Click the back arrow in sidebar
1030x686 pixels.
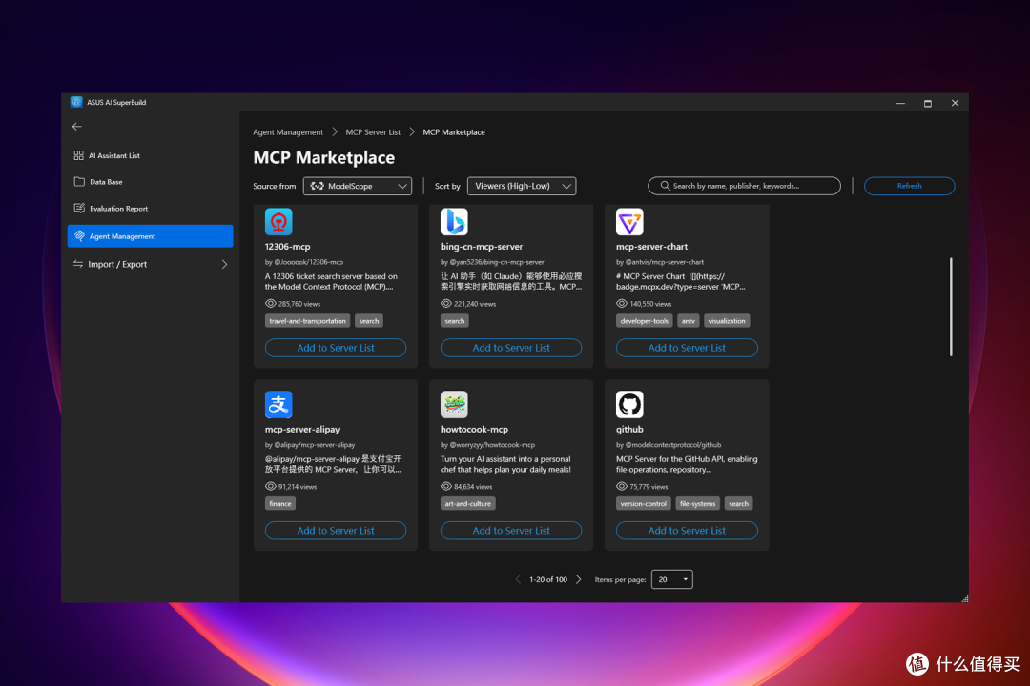click(77, 126)
